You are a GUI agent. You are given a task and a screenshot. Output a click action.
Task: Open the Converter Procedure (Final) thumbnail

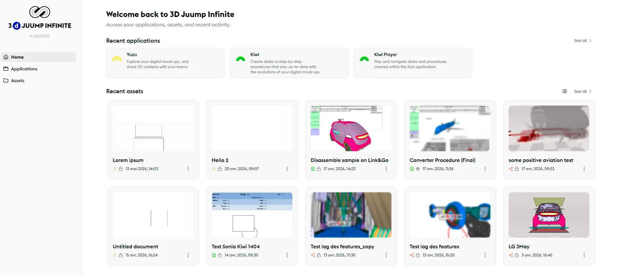(450, 128)
